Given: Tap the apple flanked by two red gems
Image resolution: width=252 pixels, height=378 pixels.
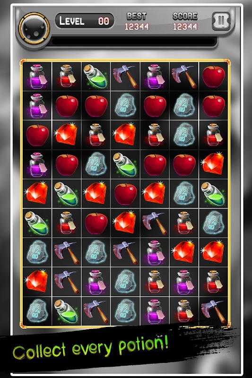Looking at the screenshot, I should coord(125,194).
